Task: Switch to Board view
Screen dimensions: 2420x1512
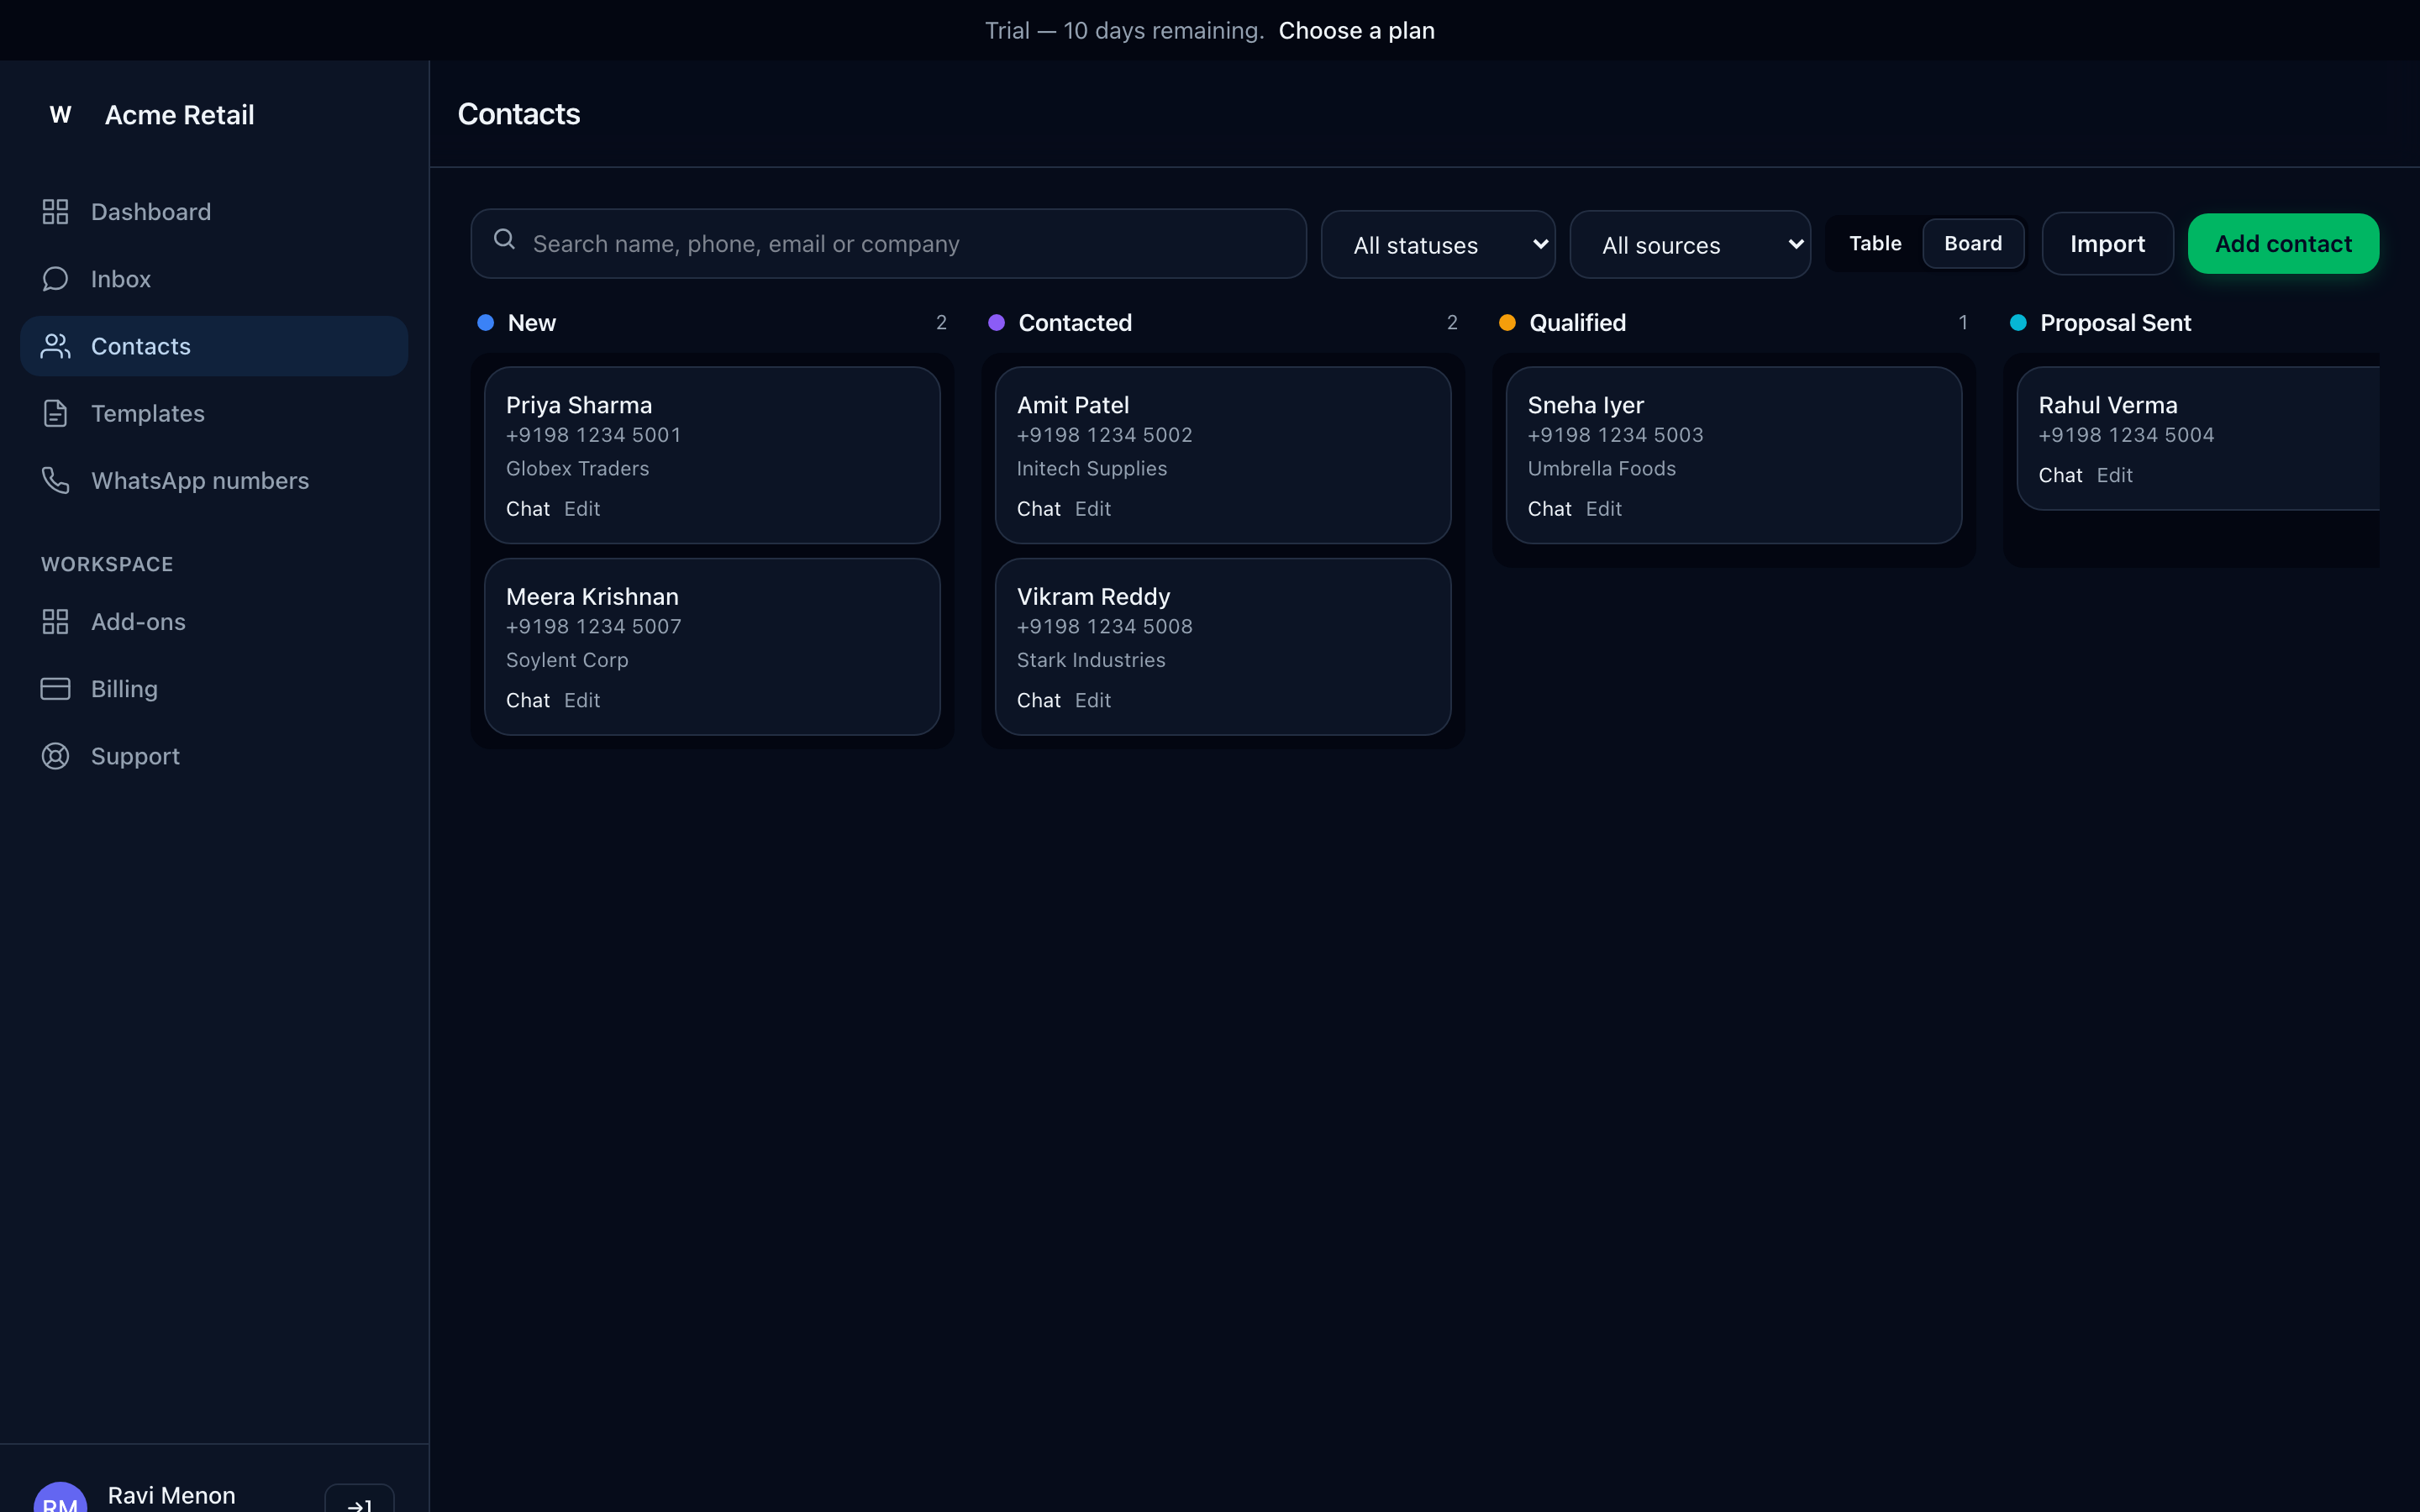Action: [x=1973, y=243]
